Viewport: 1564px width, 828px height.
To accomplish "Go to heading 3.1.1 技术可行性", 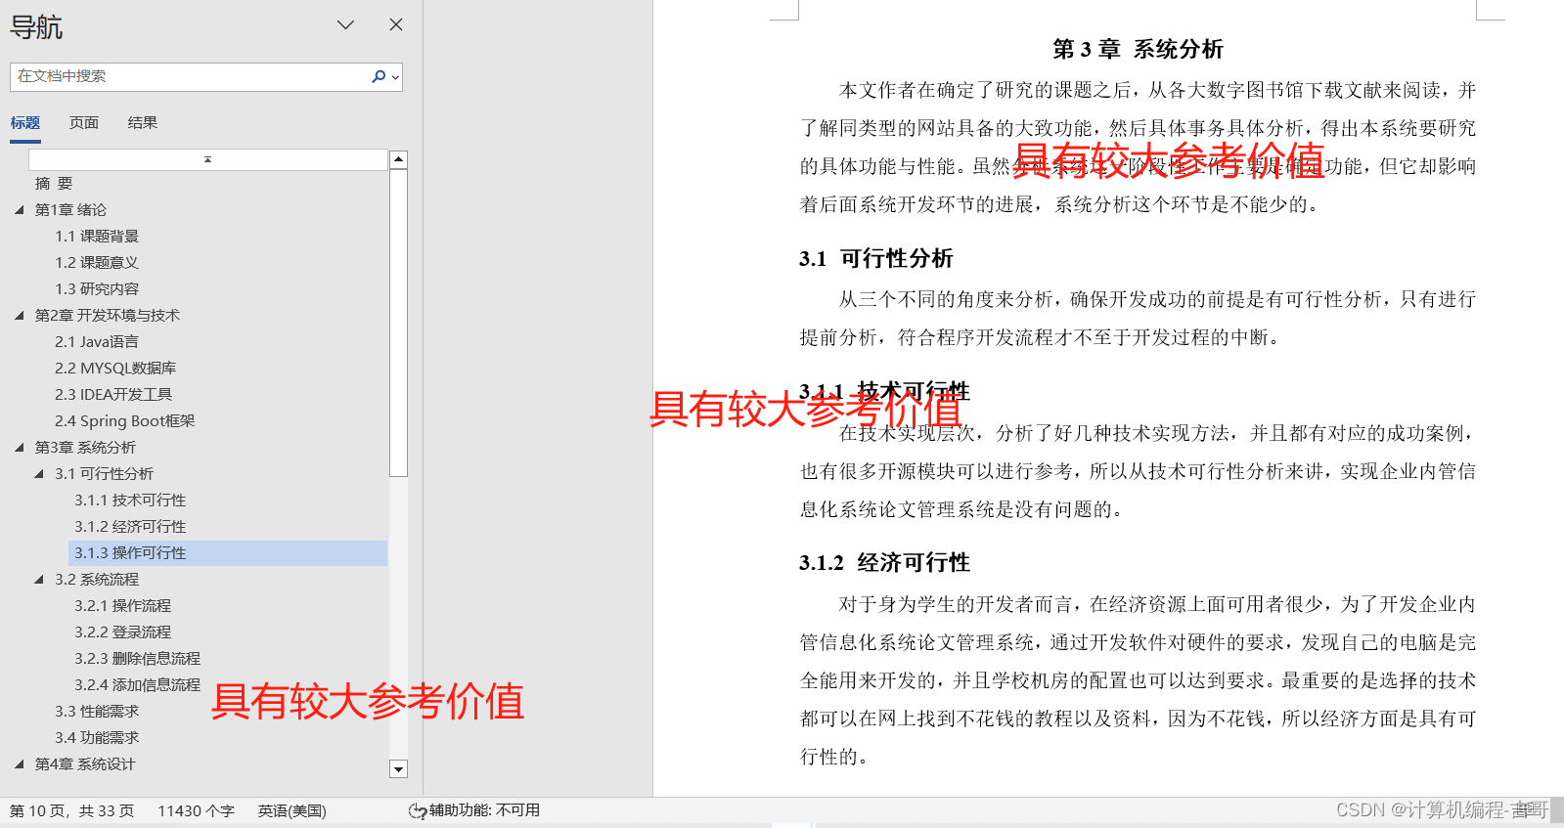I will pyautogui.click(x=130, y=501).
